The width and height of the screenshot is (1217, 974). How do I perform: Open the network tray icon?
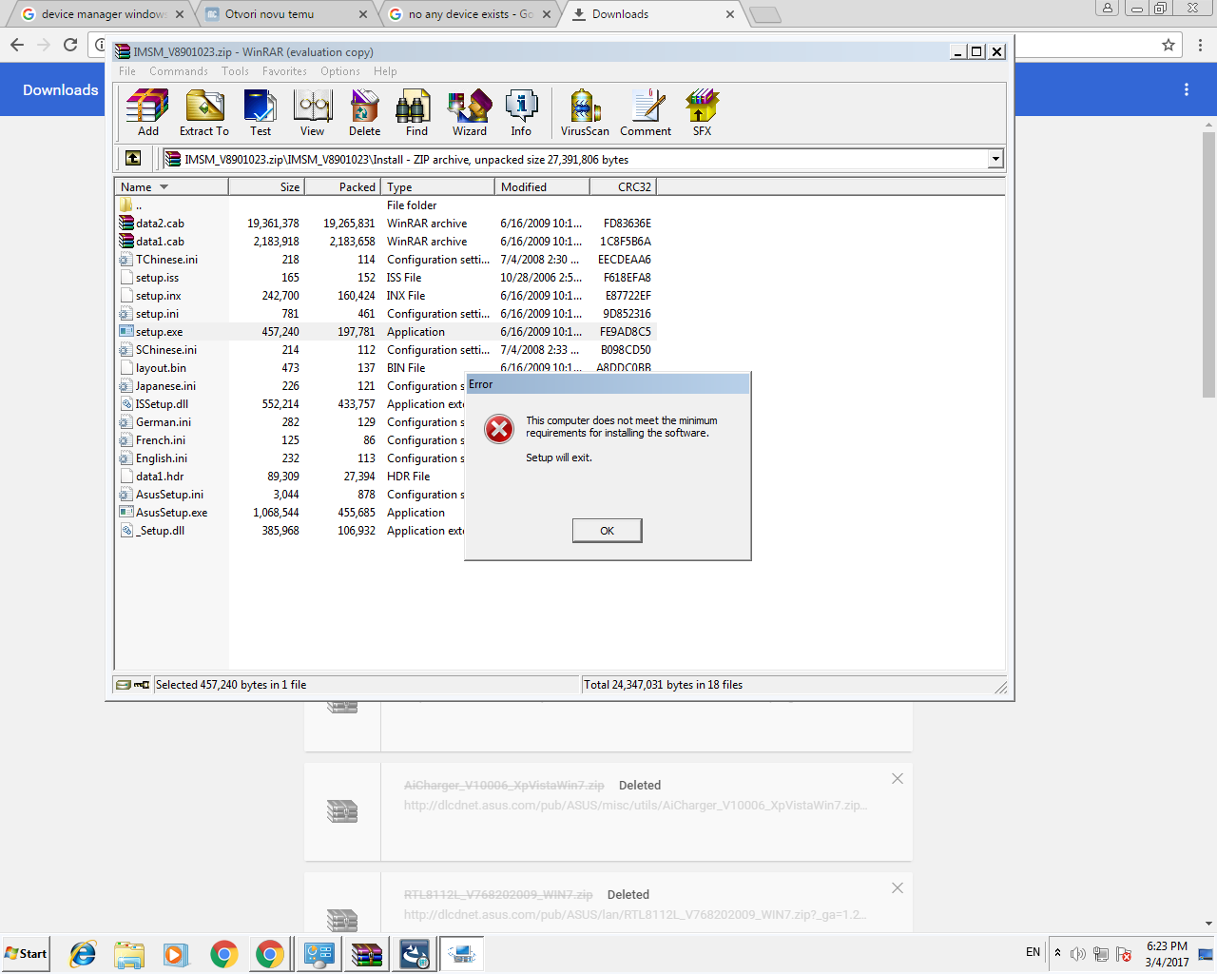pyautogui.click(x=1100, y=954)
